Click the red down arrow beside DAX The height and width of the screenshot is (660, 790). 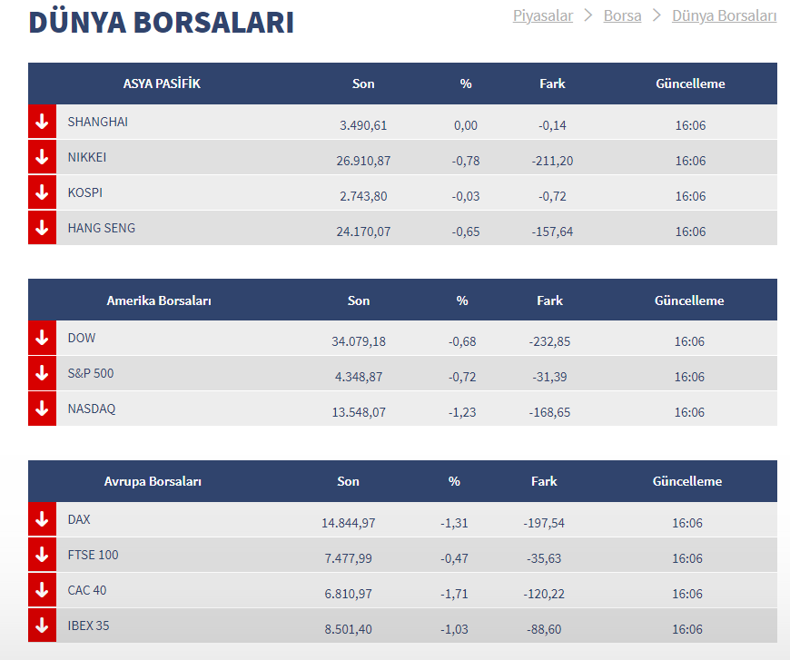tap(43, 519)
